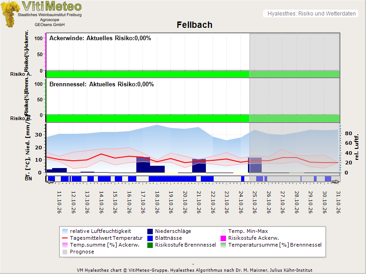Screen dimensions: 366x274
Task: Click the Ackerwinde green risk bar
Action: coord(193,74)
